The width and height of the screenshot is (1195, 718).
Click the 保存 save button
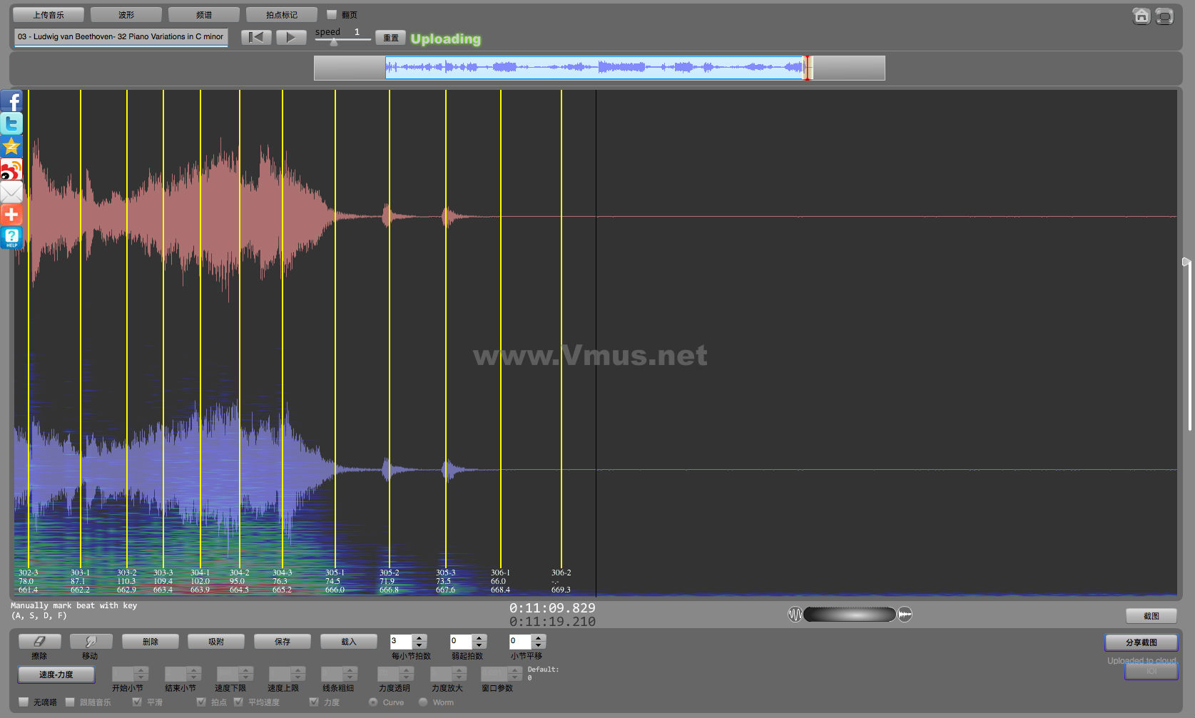point(283,642)
